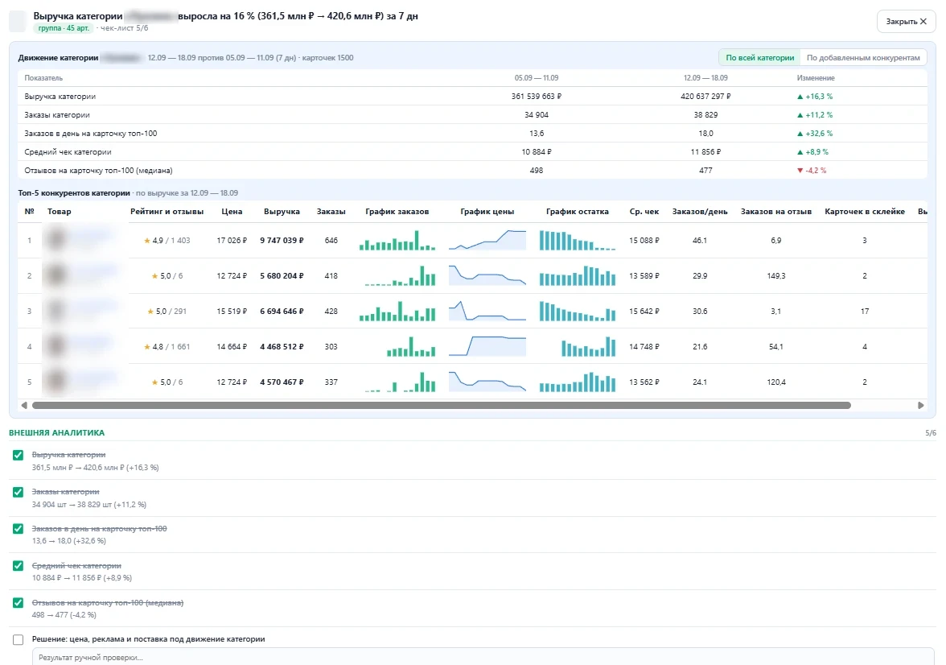
Task: Click the competitors table horizontal scrollbar thumb
Action: tap(441, 405)
